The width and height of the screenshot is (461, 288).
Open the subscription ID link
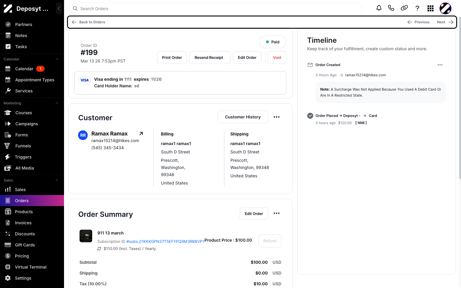(x=165, y=241)
